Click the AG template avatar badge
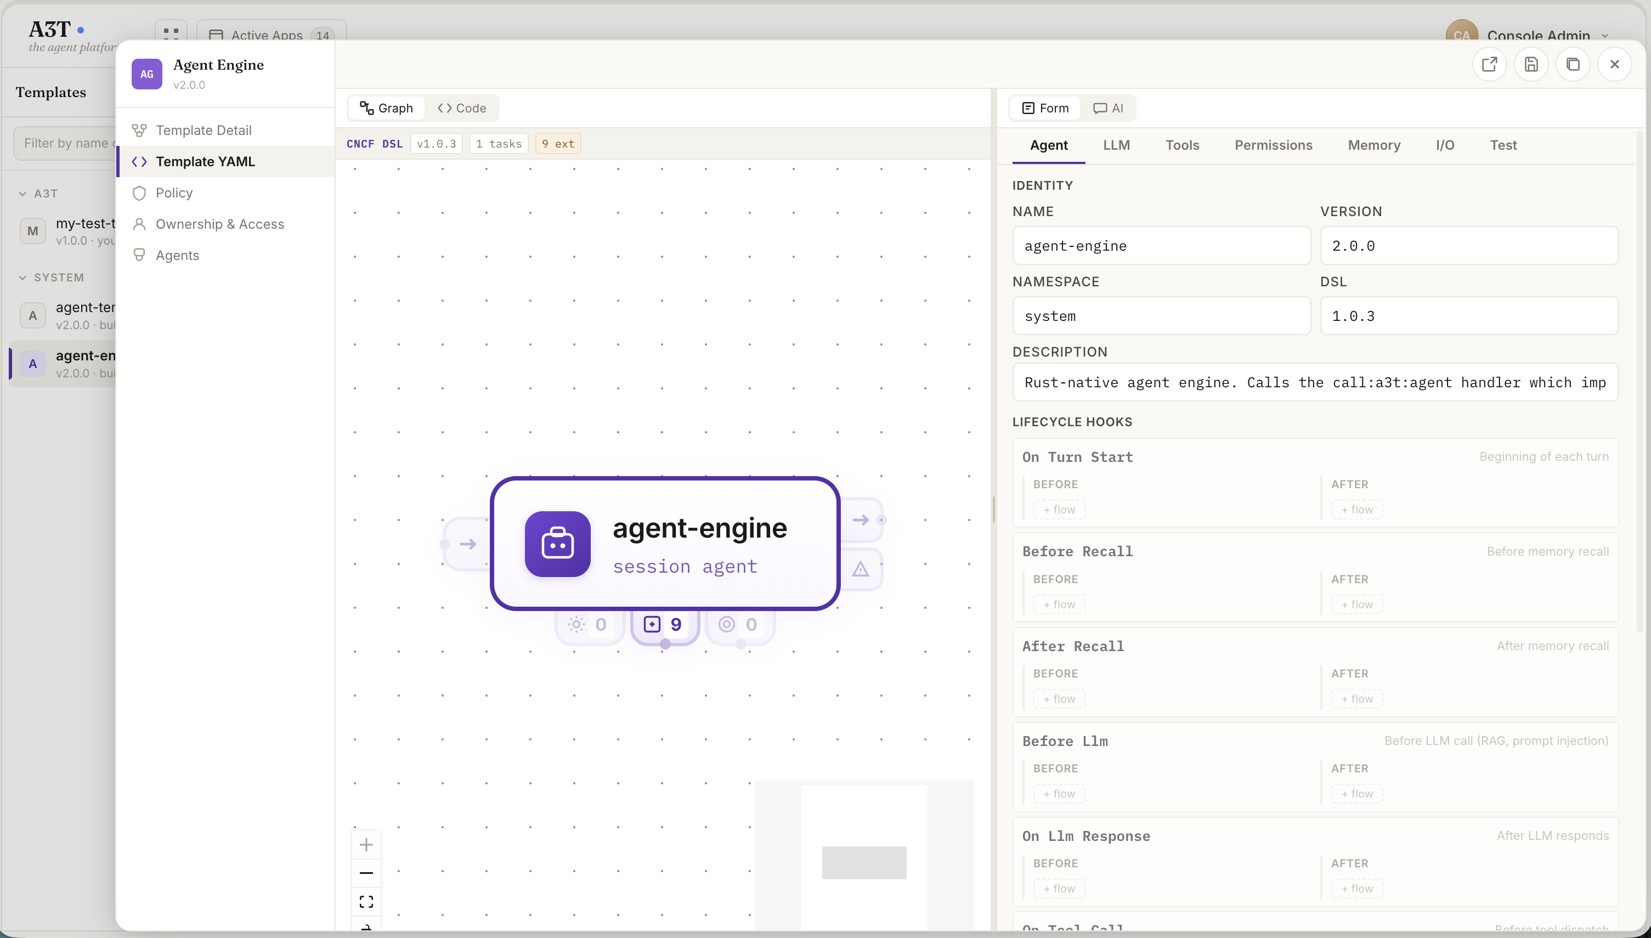Screen dimensions: 1651x938 (147, 74)
